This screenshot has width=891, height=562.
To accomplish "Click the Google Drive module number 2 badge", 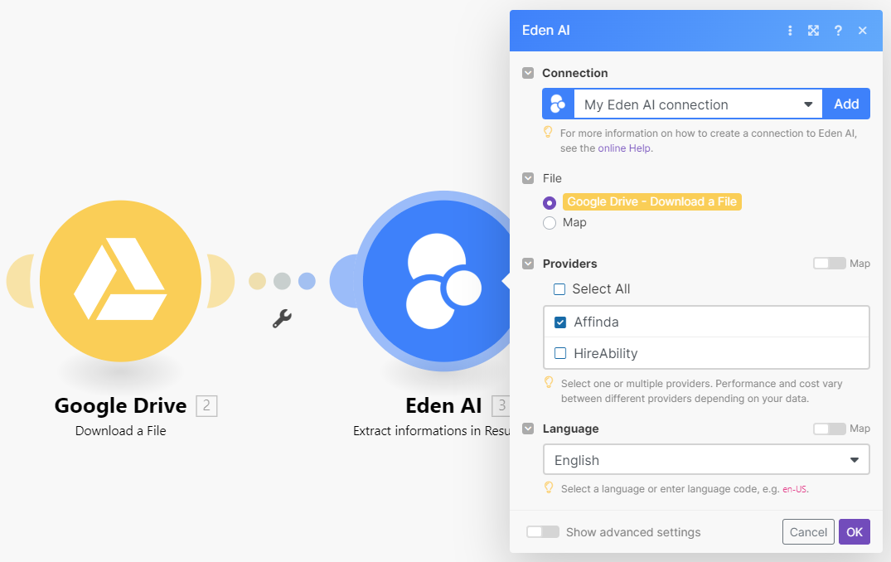I will 207,405.
